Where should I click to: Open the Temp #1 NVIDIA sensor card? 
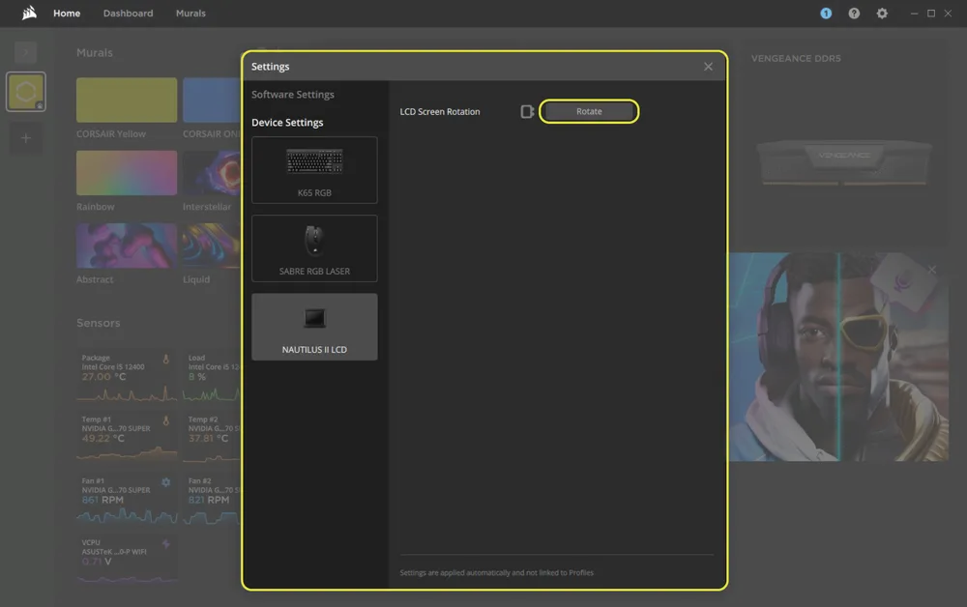pyautogui.click(x=127, y=438)
